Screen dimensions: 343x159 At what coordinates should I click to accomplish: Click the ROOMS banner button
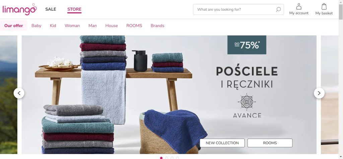tap(270, 143)
